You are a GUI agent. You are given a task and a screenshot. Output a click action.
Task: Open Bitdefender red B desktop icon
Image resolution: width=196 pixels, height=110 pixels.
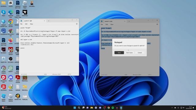point(3,87)
